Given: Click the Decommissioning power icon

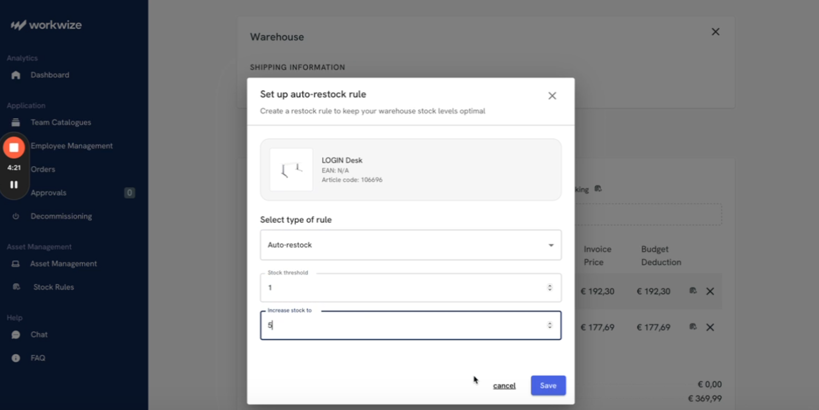Looking at the screenshot, I should tap(16, 217).
